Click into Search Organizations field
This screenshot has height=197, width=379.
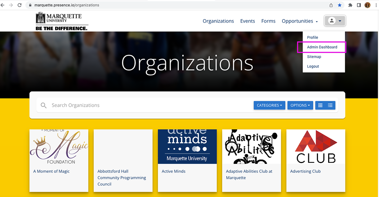(x=144, y=105)
